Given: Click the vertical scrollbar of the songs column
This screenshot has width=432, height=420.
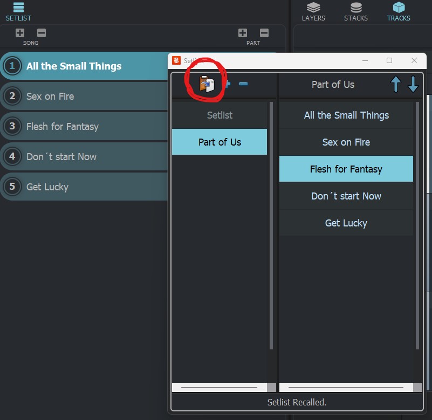Looking at the screenshot, I should [x=417, y=225].
